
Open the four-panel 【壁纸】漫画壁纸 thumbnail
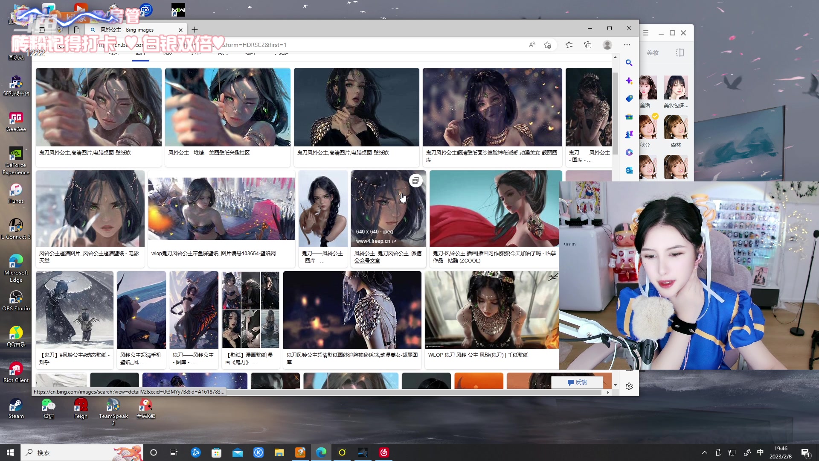250,310
